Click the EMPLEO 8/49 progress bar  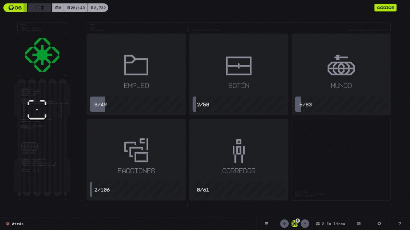136,104
